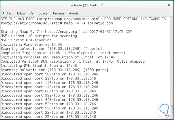Open the Editar menu
The height and width of the screenshot is (120, 174).
coord(21,13)
